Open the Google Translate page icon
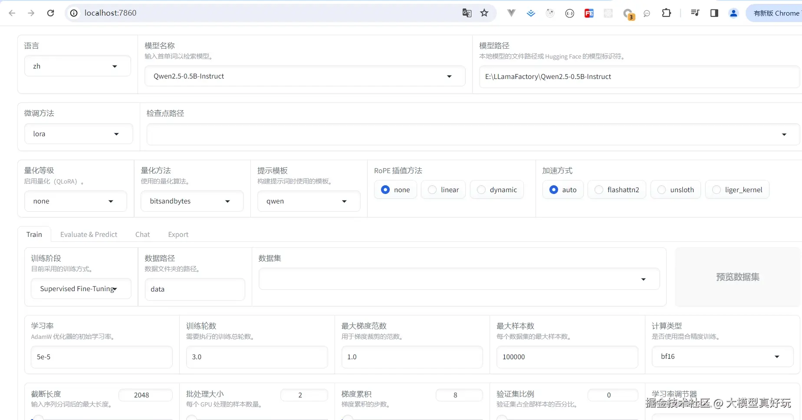This screenshot has width=802, height=420. pyautogui.click(x=467, y=13)
